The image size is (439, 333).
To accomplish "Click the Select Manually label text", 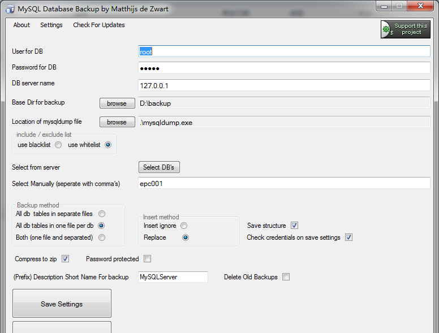I will tap(66, 184).
